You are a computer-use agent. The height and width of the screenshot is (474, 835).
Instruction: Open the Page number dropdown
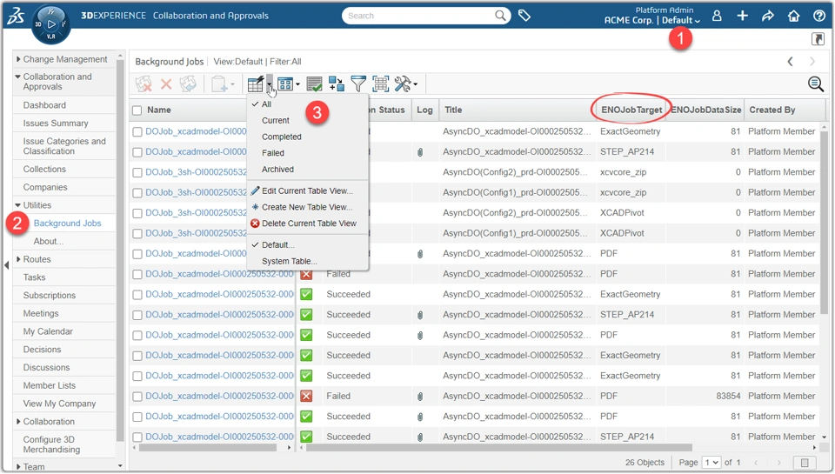[x=711, y=463]
